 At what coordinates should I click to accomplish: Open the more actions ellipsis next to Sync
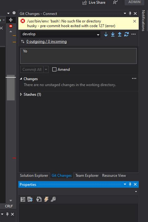pos(133,34)
